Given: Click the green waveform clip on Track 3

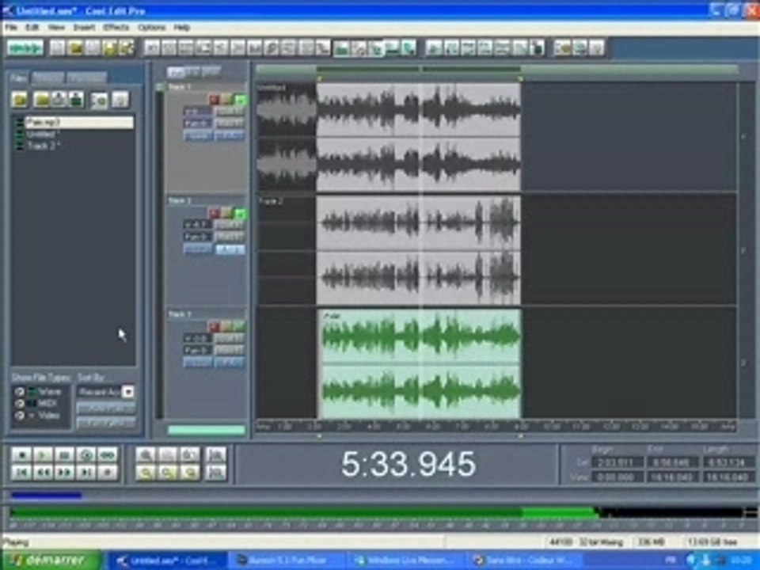Looking at the screenshot, I should tap(420, 363).
